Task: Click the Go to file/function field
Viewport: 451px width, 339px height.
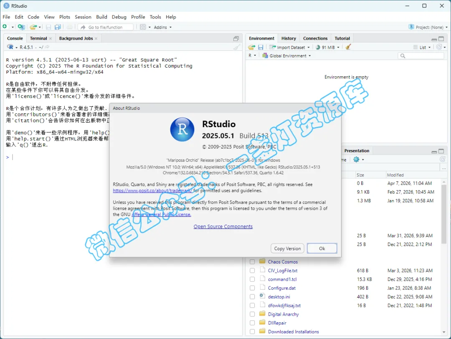Action: point(106,27)
